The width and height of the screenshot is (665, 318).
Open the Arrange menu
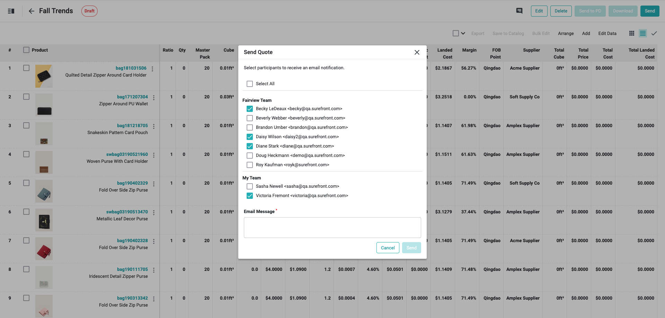[x=566, y=34]
